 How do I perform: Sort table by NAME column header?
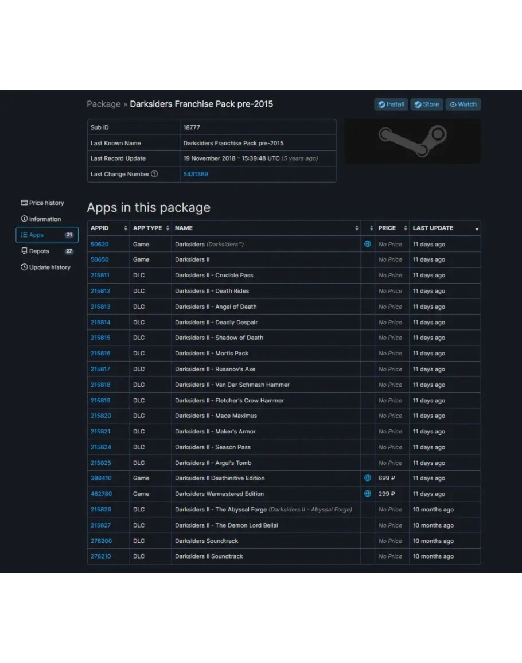point(266,228)
